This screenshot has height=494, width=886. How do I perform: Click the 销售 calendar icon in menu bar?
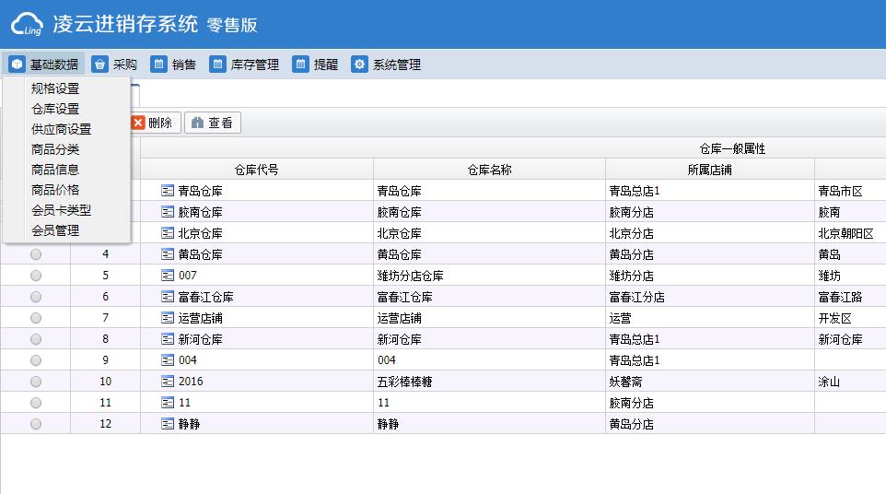[x=158, y=65]
